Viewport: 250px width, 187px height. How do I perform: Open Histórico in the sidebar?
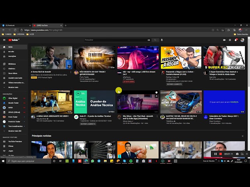coord(14,69)
